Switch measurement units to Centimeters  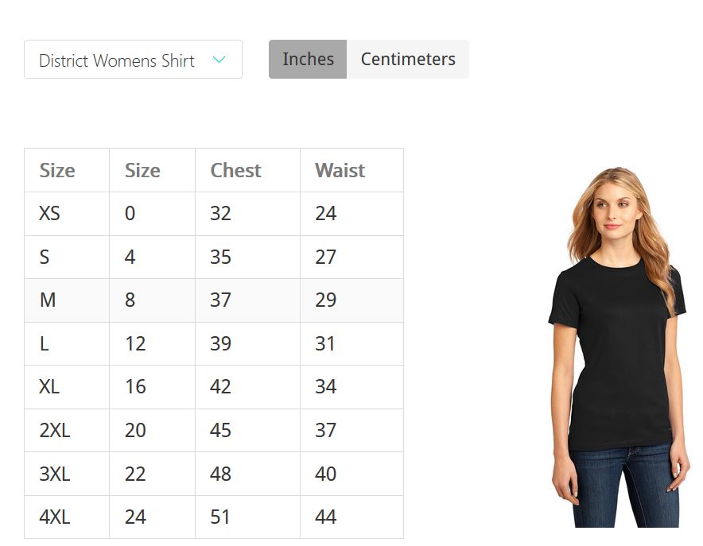click(408, 59)
